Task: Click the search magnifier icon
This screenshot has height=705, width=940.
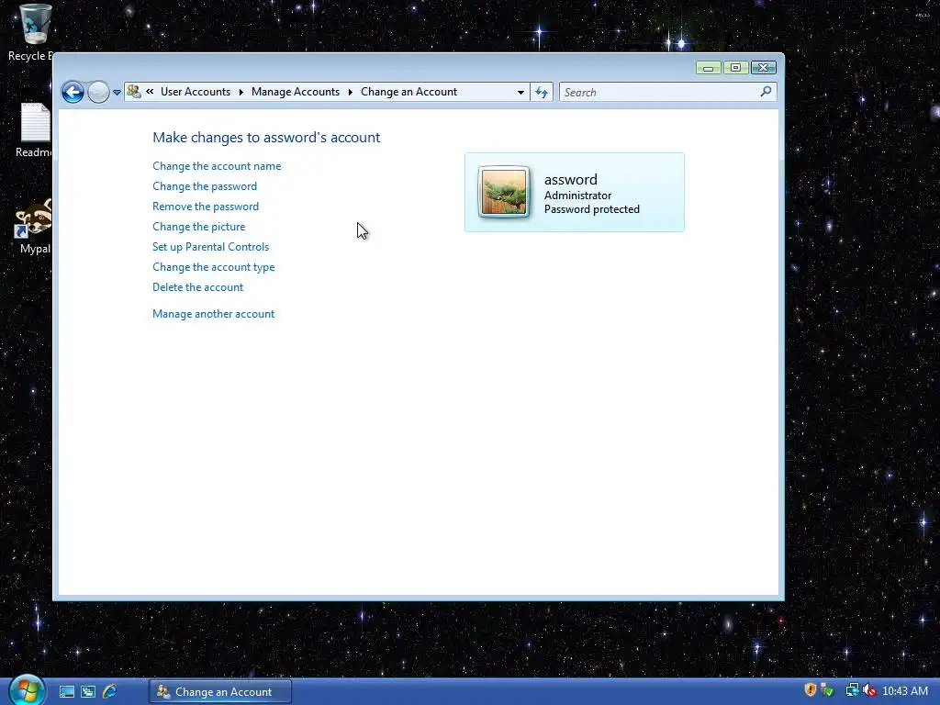Action: [766, 92]
